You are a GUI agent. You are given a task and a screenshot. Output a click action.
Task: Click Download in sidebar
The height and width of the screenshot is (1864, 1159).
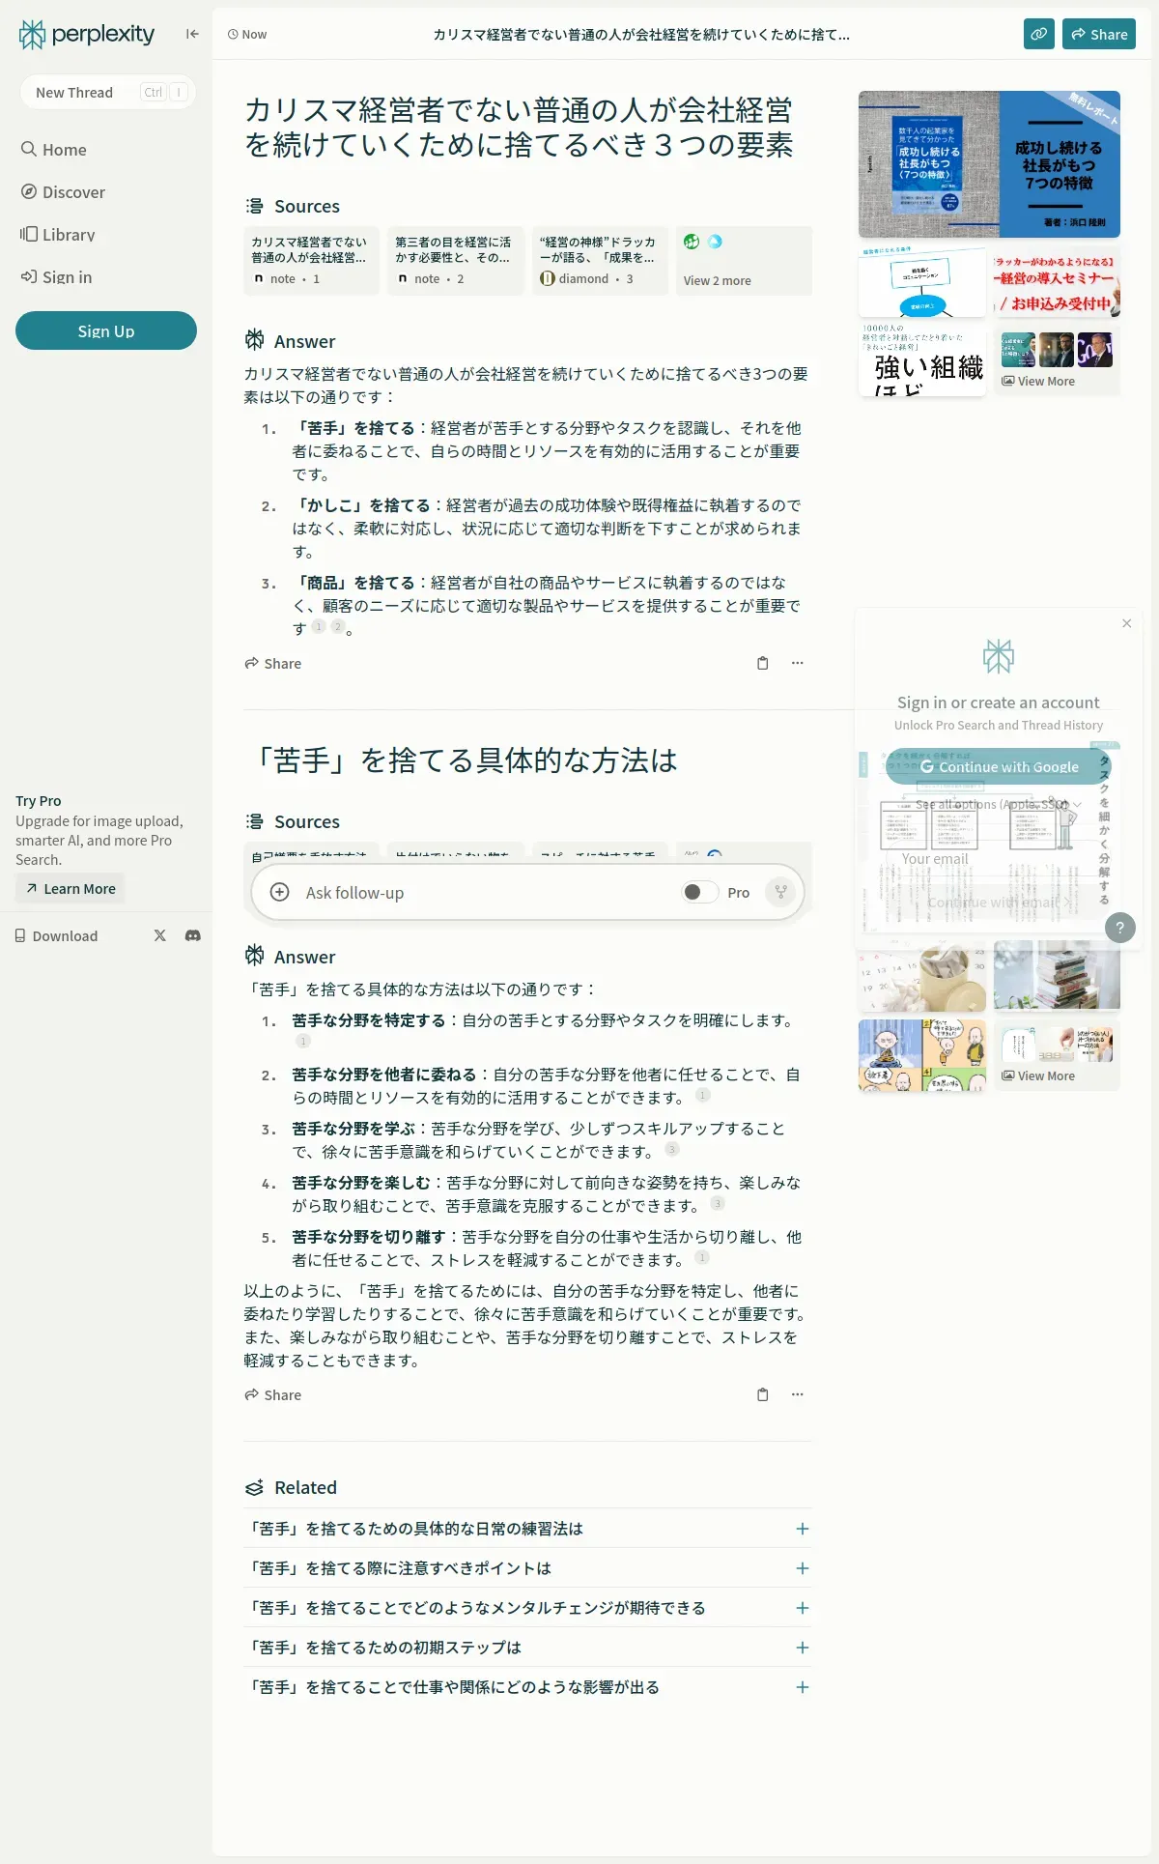[56, 936]
